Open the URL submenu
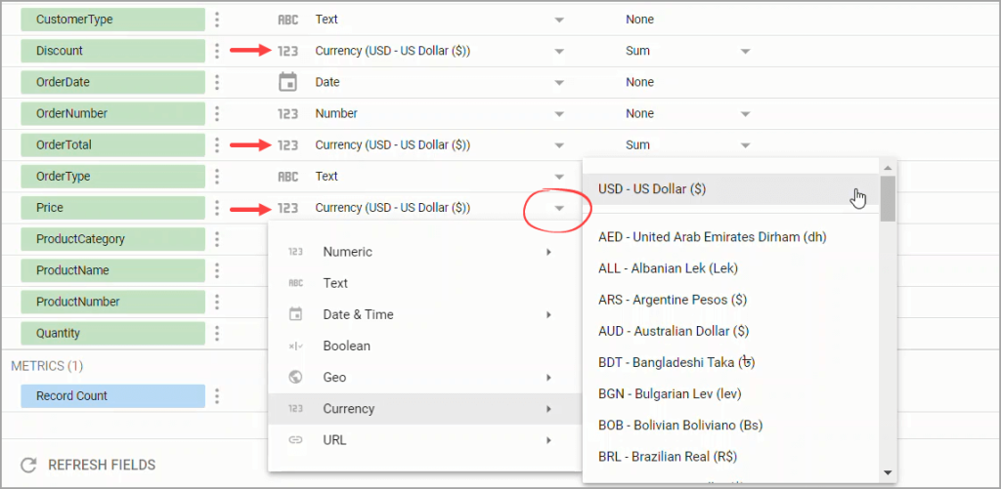The image size is (1001, 489). coord(425,440)
